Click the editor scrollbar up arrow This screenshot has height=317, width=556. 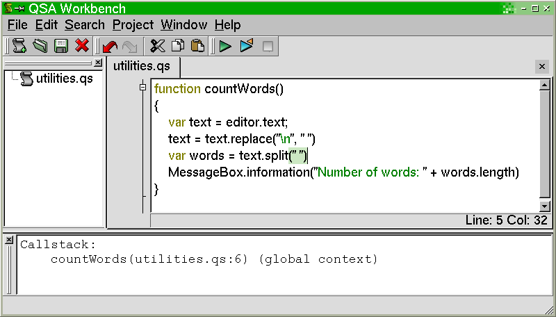click(x=544, y=85)
